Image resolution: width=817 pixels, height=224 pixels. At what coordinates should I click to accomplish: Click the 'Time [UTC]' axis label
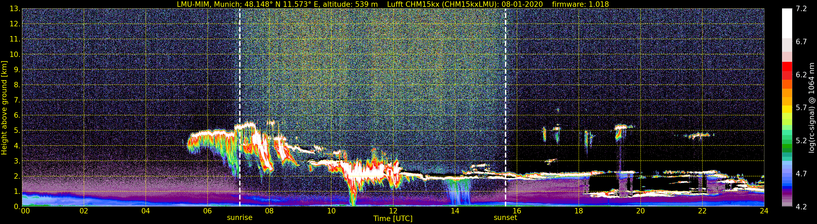(x=393, y=219)
